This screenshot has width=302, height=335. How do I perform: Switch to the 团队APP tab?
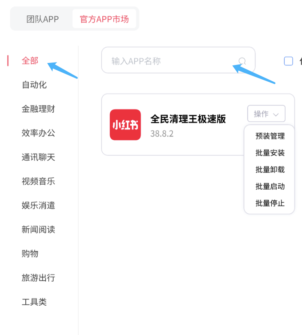(x=43, y=19)
